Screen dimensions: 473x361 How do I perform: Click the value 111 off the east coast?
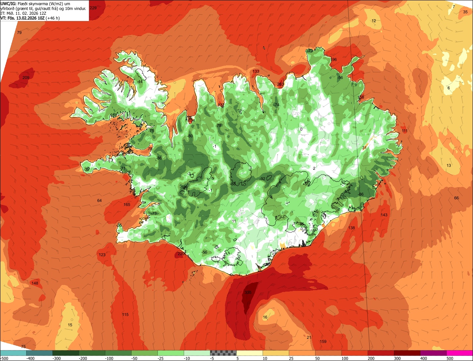pyautogui.click(x=405, y=131)
